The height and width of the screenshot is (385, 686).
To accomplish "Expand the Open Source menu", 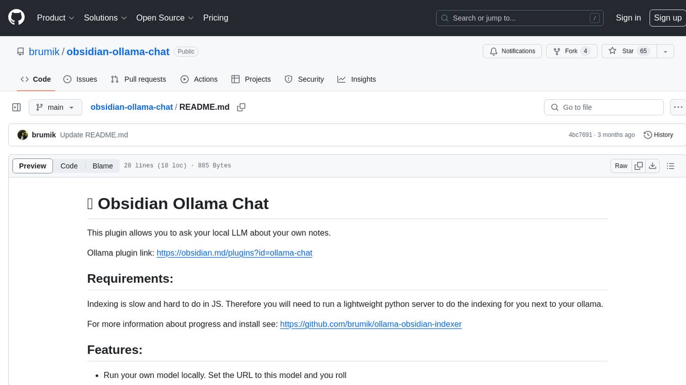I will pos(165,18).
